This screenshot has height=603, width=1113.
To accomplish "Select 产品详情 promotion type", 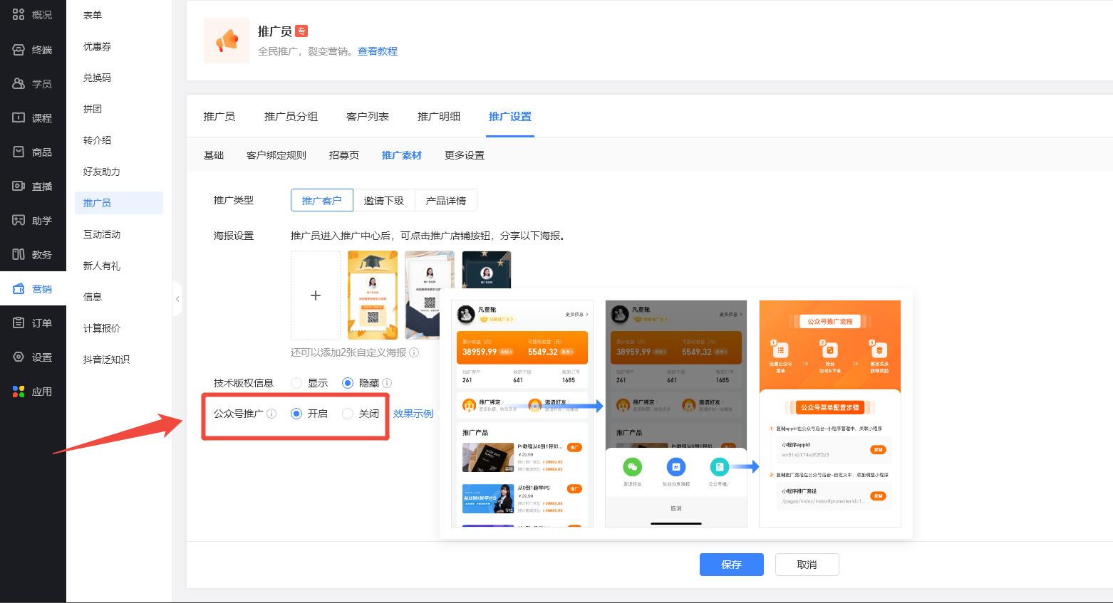I will (x=446, y=201).
